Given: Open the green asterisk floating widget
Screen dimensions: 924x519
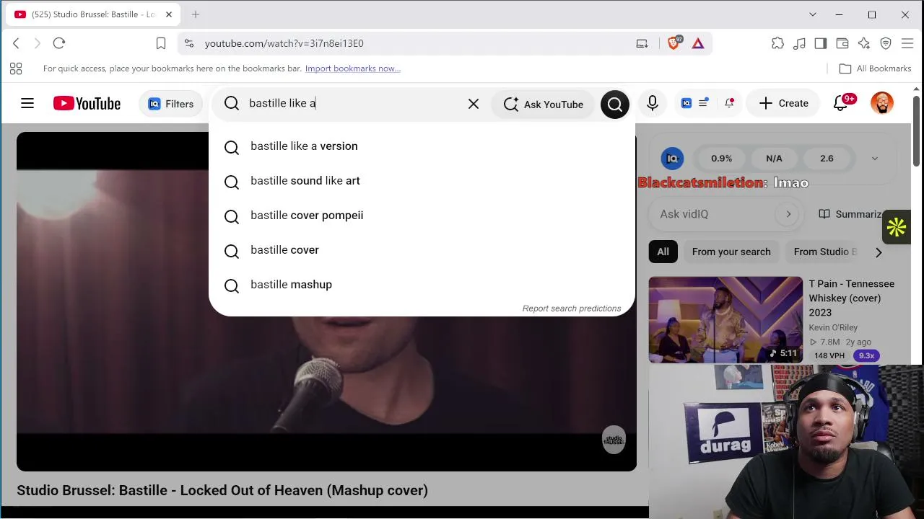Looking at the screenshot, I should [x=897, y=227].
